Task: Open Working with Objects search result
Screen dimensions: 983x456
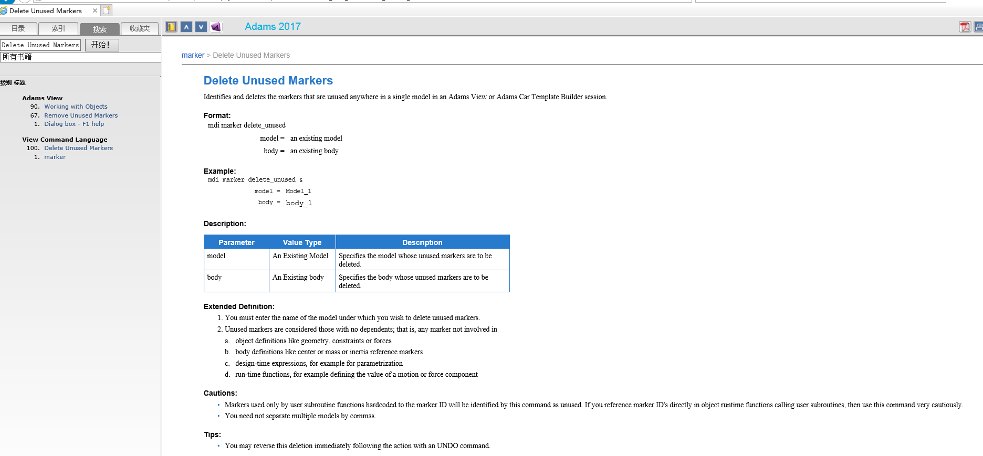Action: click(76, 107)
